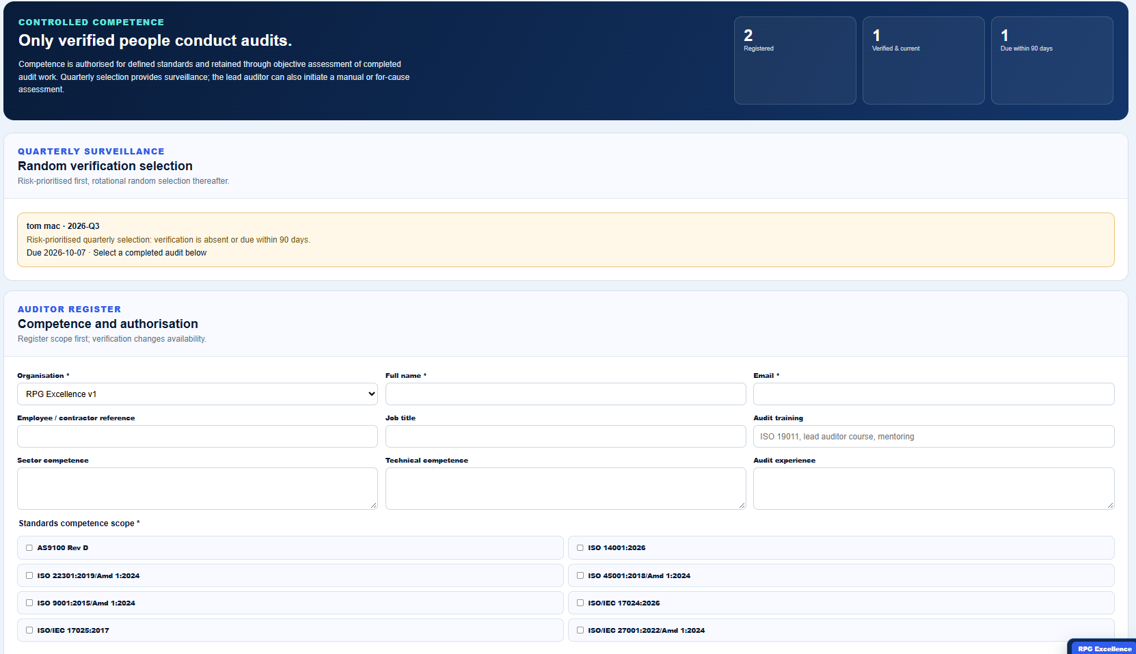The width and height of the screenshot is (1136, 654).
Task: Click the Registered count card
Action: [795, 61]
